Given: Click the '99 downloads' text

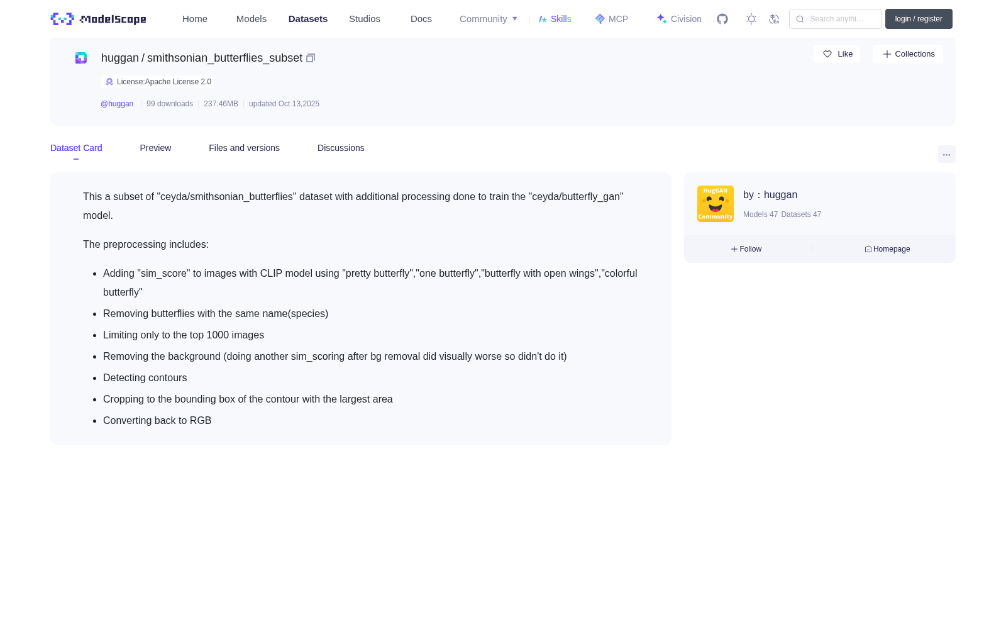Looking at the screenshot, I should [170, 104].
